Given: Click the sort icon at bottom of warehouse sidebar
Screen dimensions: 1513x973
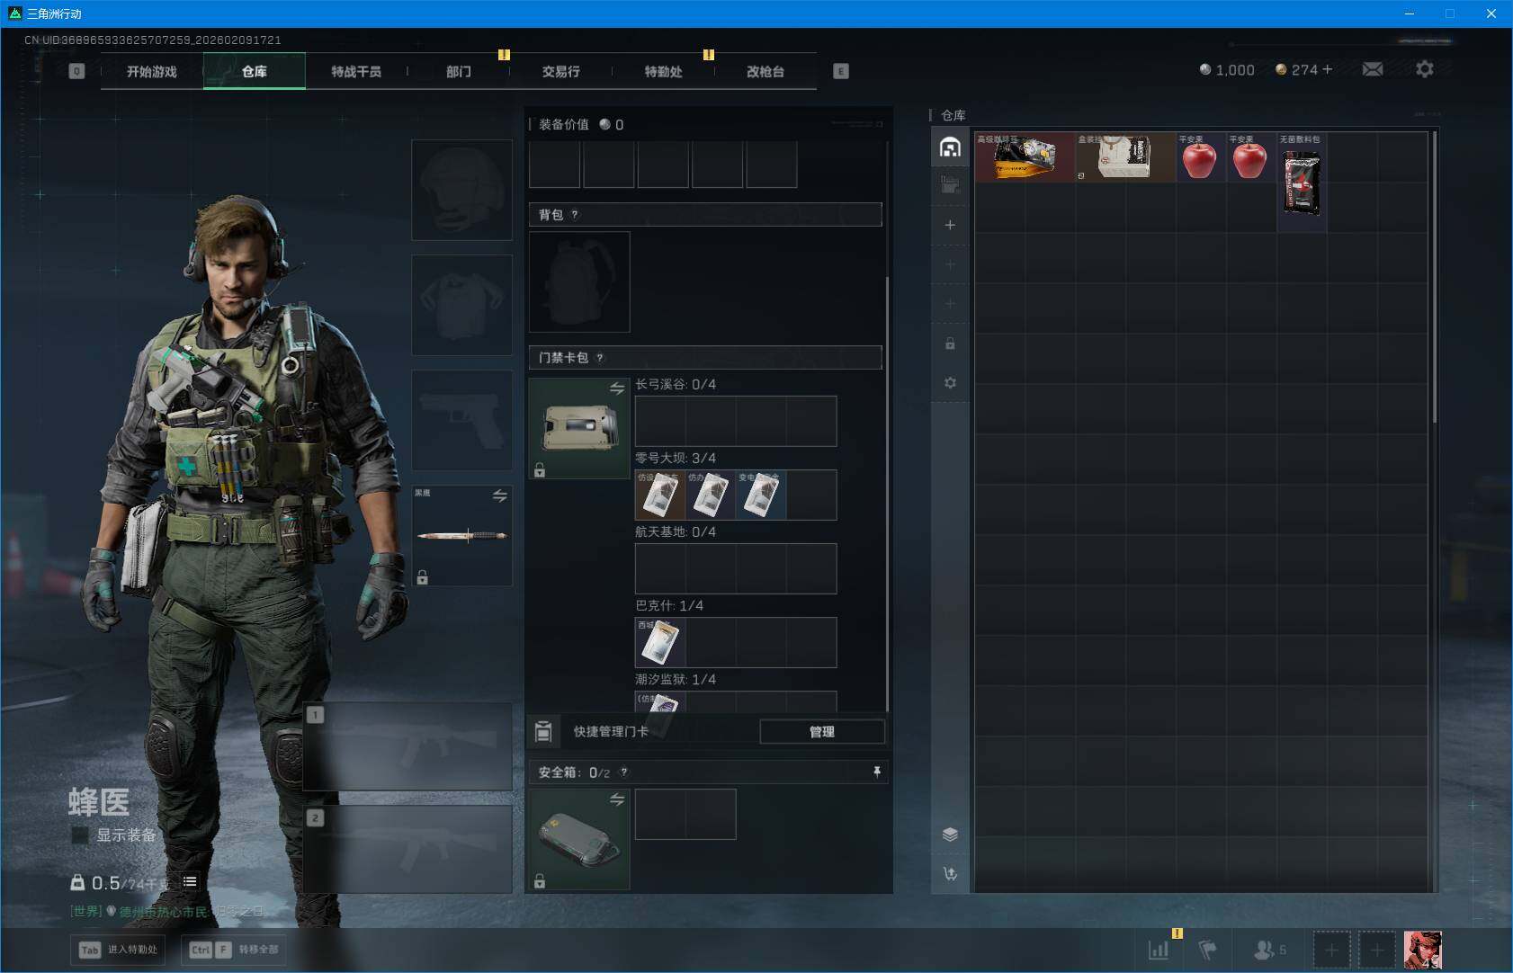Looking at the screenshot, I should click(950, 873).
